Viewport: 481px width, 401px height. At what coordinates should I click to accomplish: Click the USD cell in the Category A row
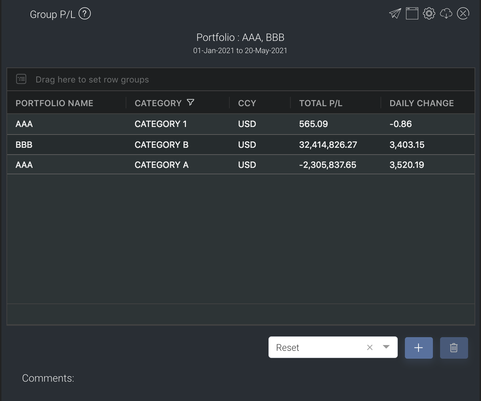click(247, 165)
